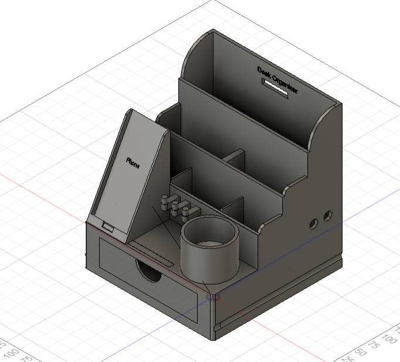Screen dimensions: 400x362
Task: Select the "Desk Organiser" engraved text
Action: coord(277,80)
